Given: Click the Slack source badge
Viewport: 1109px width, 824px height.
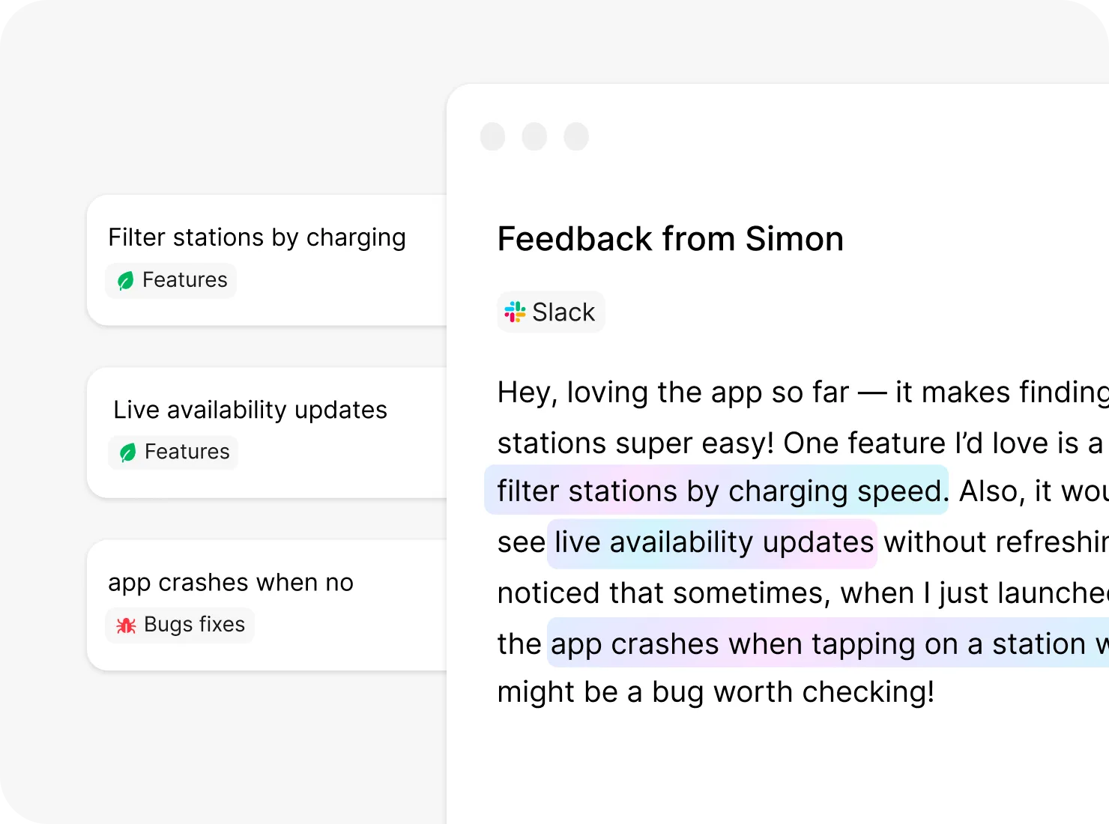Looking at the screenshot, I should (552, 312).
